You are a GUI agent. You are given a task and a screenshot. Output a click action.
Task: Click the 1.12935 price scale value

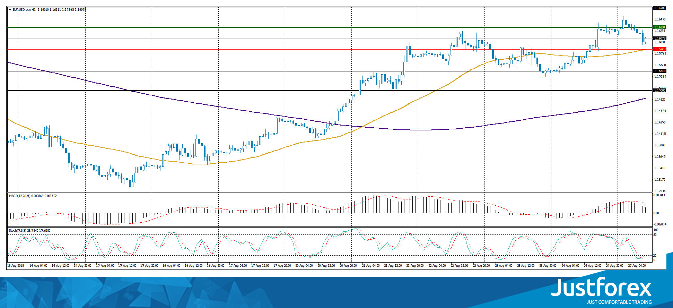(x=659, y=191)
